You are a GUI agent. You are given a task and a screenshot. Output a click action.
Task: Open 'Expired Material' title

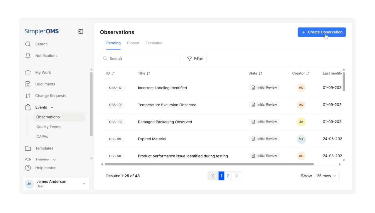click(152, 139)
